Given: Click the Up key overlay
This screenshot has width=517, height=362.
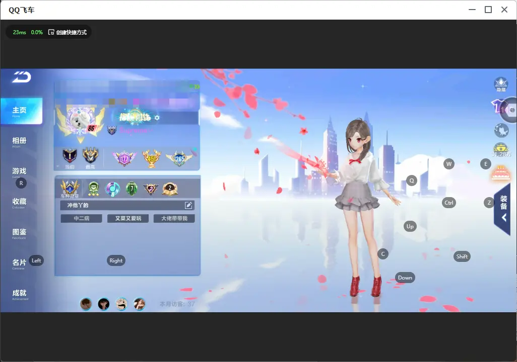Looking at the screenshot, I should pos(410,226).
